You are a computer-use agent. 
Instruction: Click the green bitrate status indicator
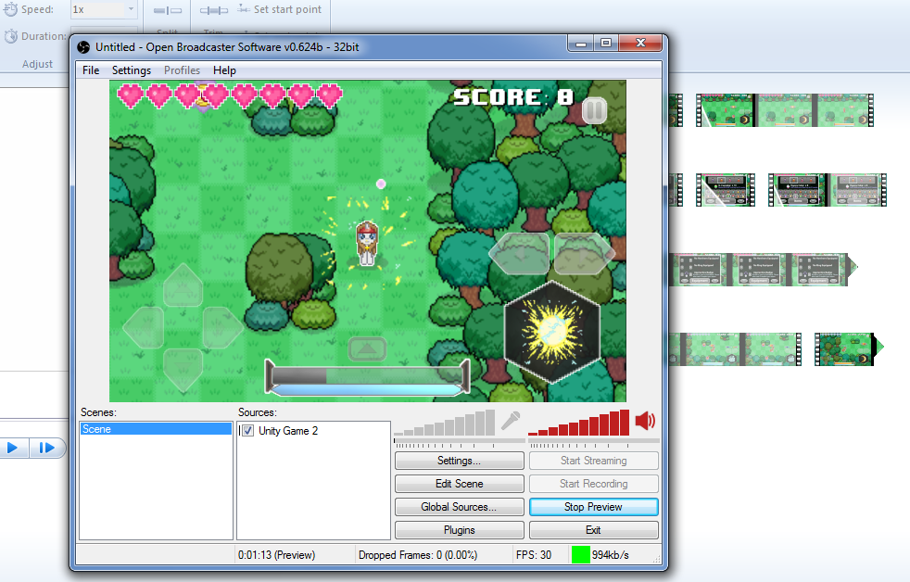pyautogui.click(x=580, y=555)
